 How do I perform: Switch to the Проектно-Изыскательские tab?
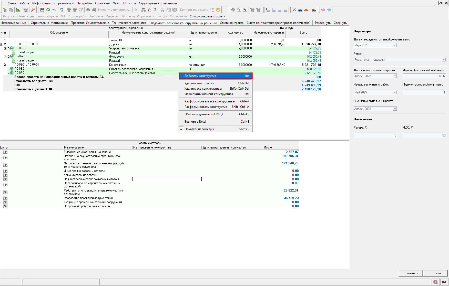pos(90,23)
